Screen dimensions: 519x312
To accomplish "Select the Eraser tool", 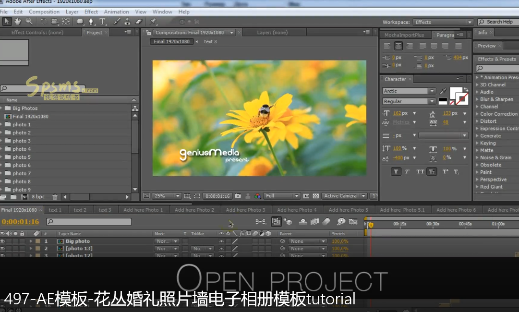I will coord(139,22).
